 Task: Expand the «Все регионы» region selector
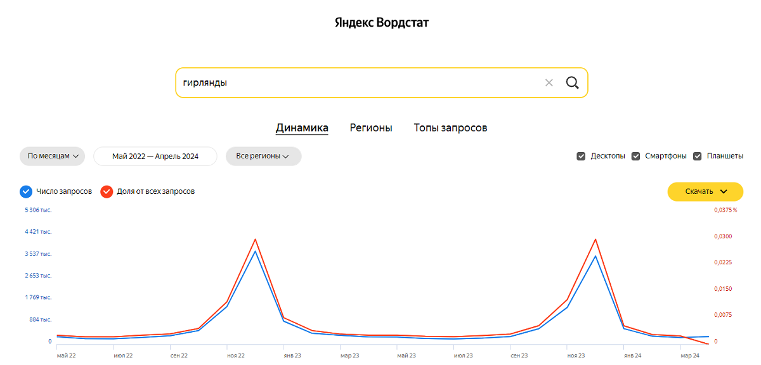click(x=263, y=156)
